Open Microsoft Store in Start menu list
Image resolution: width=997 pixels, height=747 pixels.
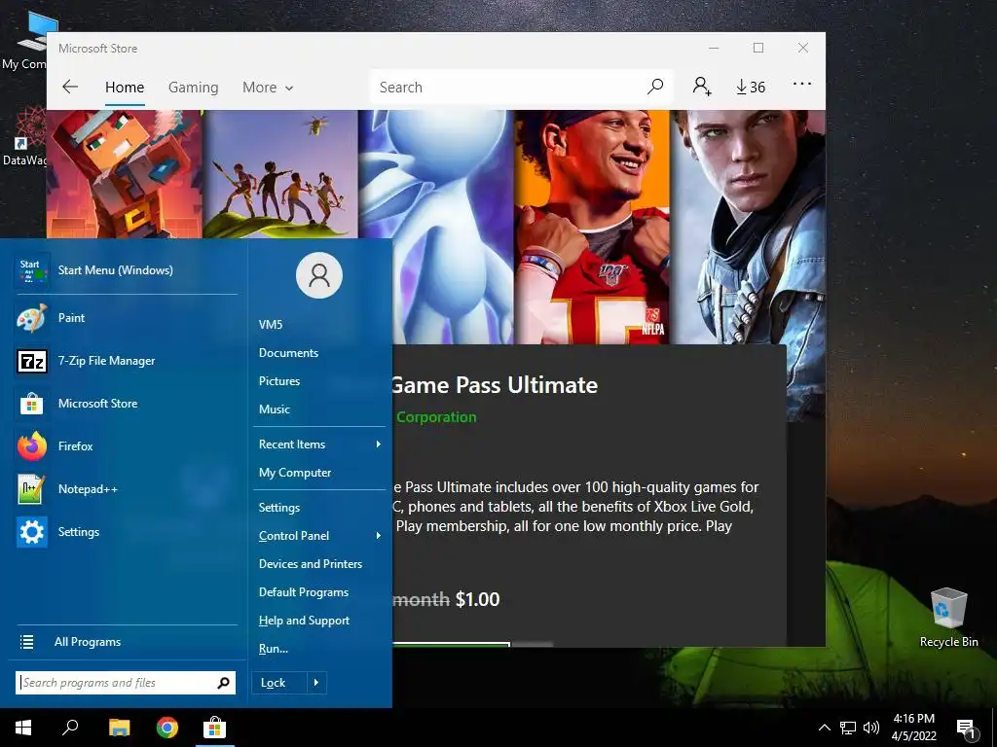pos(97,404)
